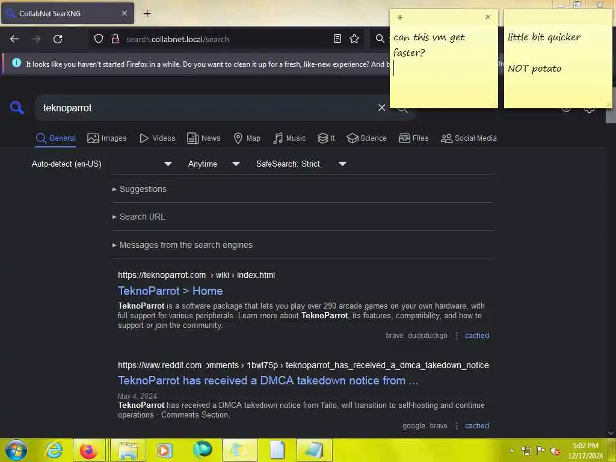Switch to the Images category tab
Screen dimensions: 616x462
coord(107,138)
